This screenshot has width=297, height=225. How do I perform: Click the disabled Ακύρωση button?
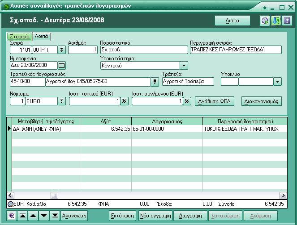pyautogui.click(x=261, y=216)
